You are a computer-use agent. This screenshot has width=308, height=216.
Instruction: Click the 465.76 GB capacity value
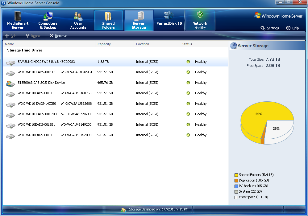tap(105, 83)
